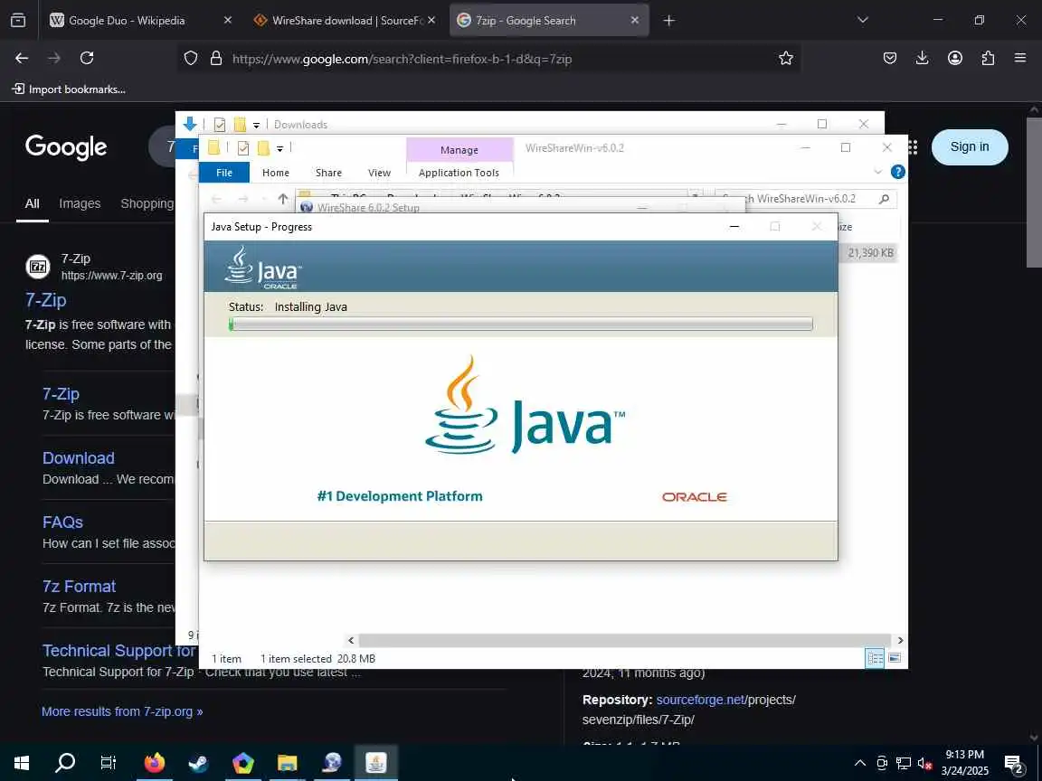Open the 7z Format sublink
The height and width of the screenshot is (781, 1042).
[x=79, y=587]
